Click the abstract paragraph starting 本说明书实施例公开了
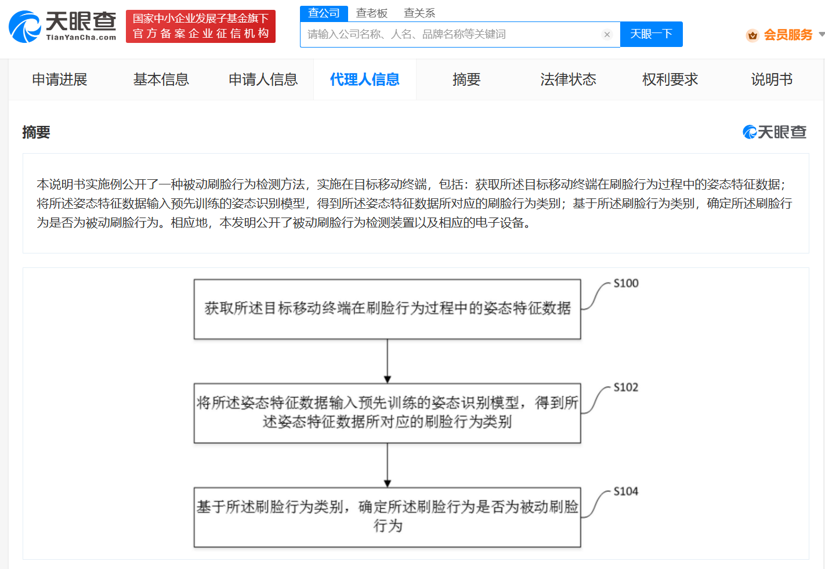Image resolution: width=825 pixels, height=569 pixels. (x=414, y=204)
